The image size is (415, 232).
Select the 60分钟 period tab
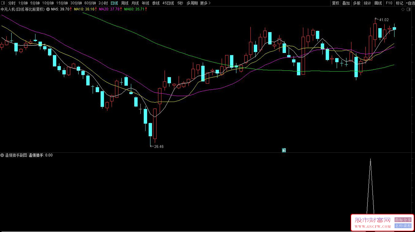pos(90,3)
